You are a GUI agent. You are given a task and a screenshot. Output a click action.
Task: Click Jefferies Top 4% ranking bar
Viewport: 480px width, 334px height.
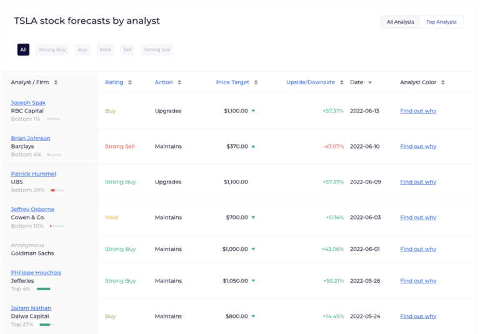click(43, 289)
